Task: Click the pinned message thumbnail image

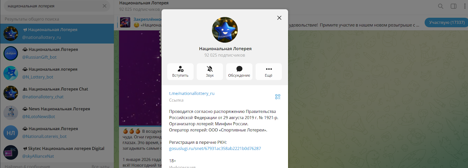Action: 125,22
